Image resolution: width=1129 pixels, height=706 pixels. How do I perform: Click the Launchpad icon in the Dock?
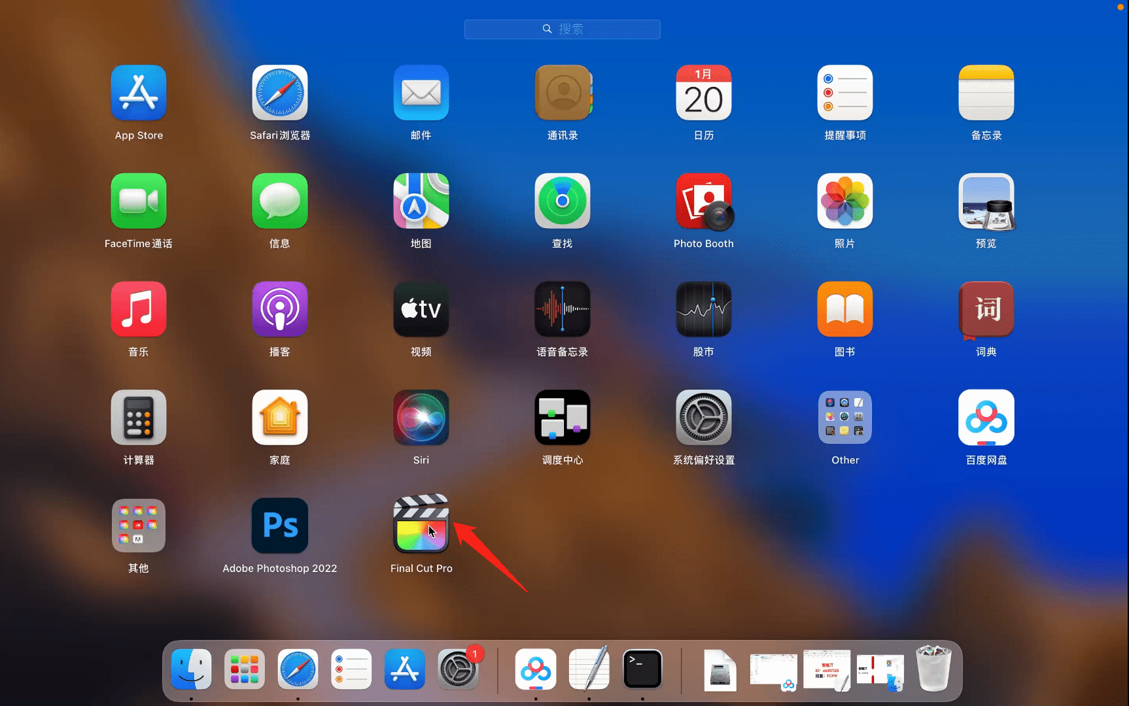245,669
